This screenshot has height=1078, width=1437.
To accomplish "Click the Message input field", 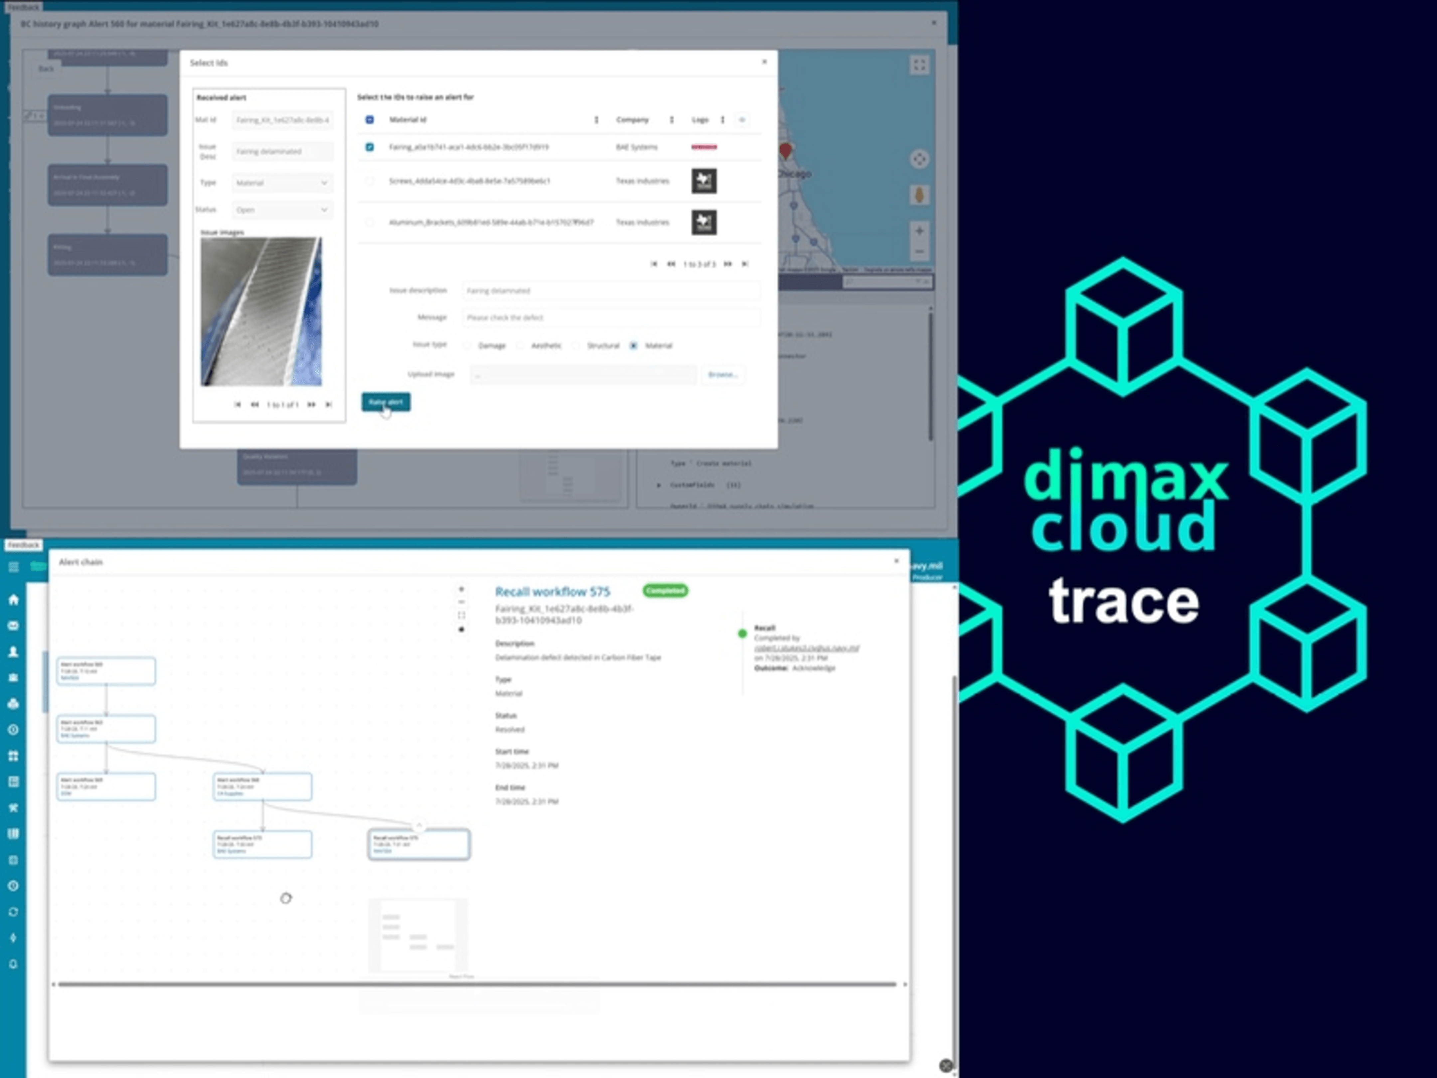I will point(611,318).
